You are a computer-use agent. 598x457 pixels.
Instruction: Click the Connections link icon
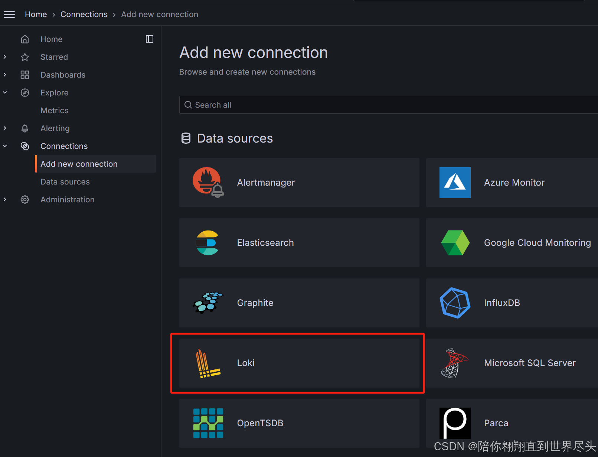(x=25, y=146)
